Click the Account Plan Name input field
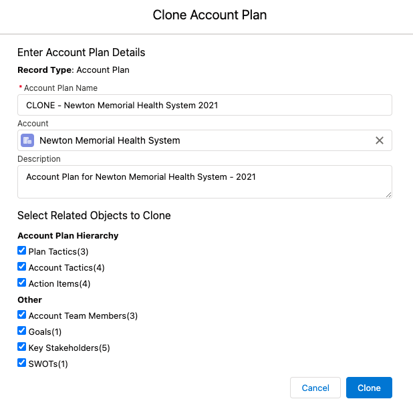Viewport: 413px width, 401px height. tap(204, 105)
